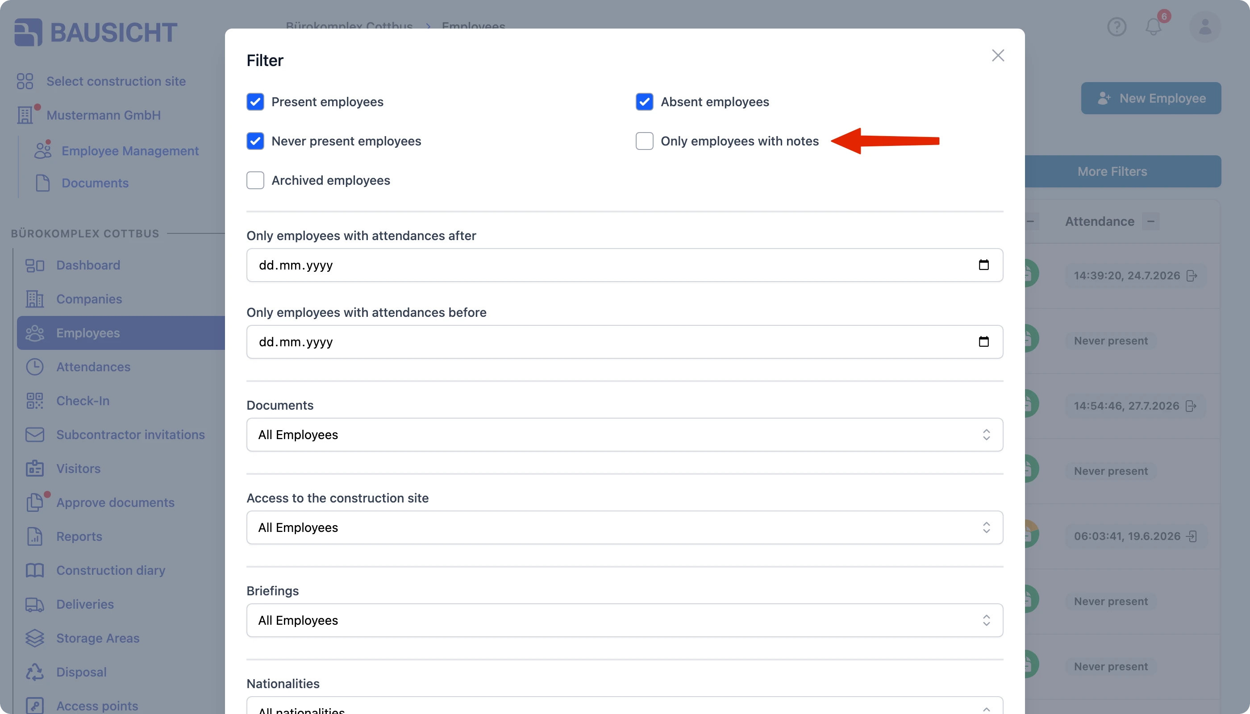The image size is (1250, 714).
Task: Toggle Never present employees checkbox
Action: [255, 141]
